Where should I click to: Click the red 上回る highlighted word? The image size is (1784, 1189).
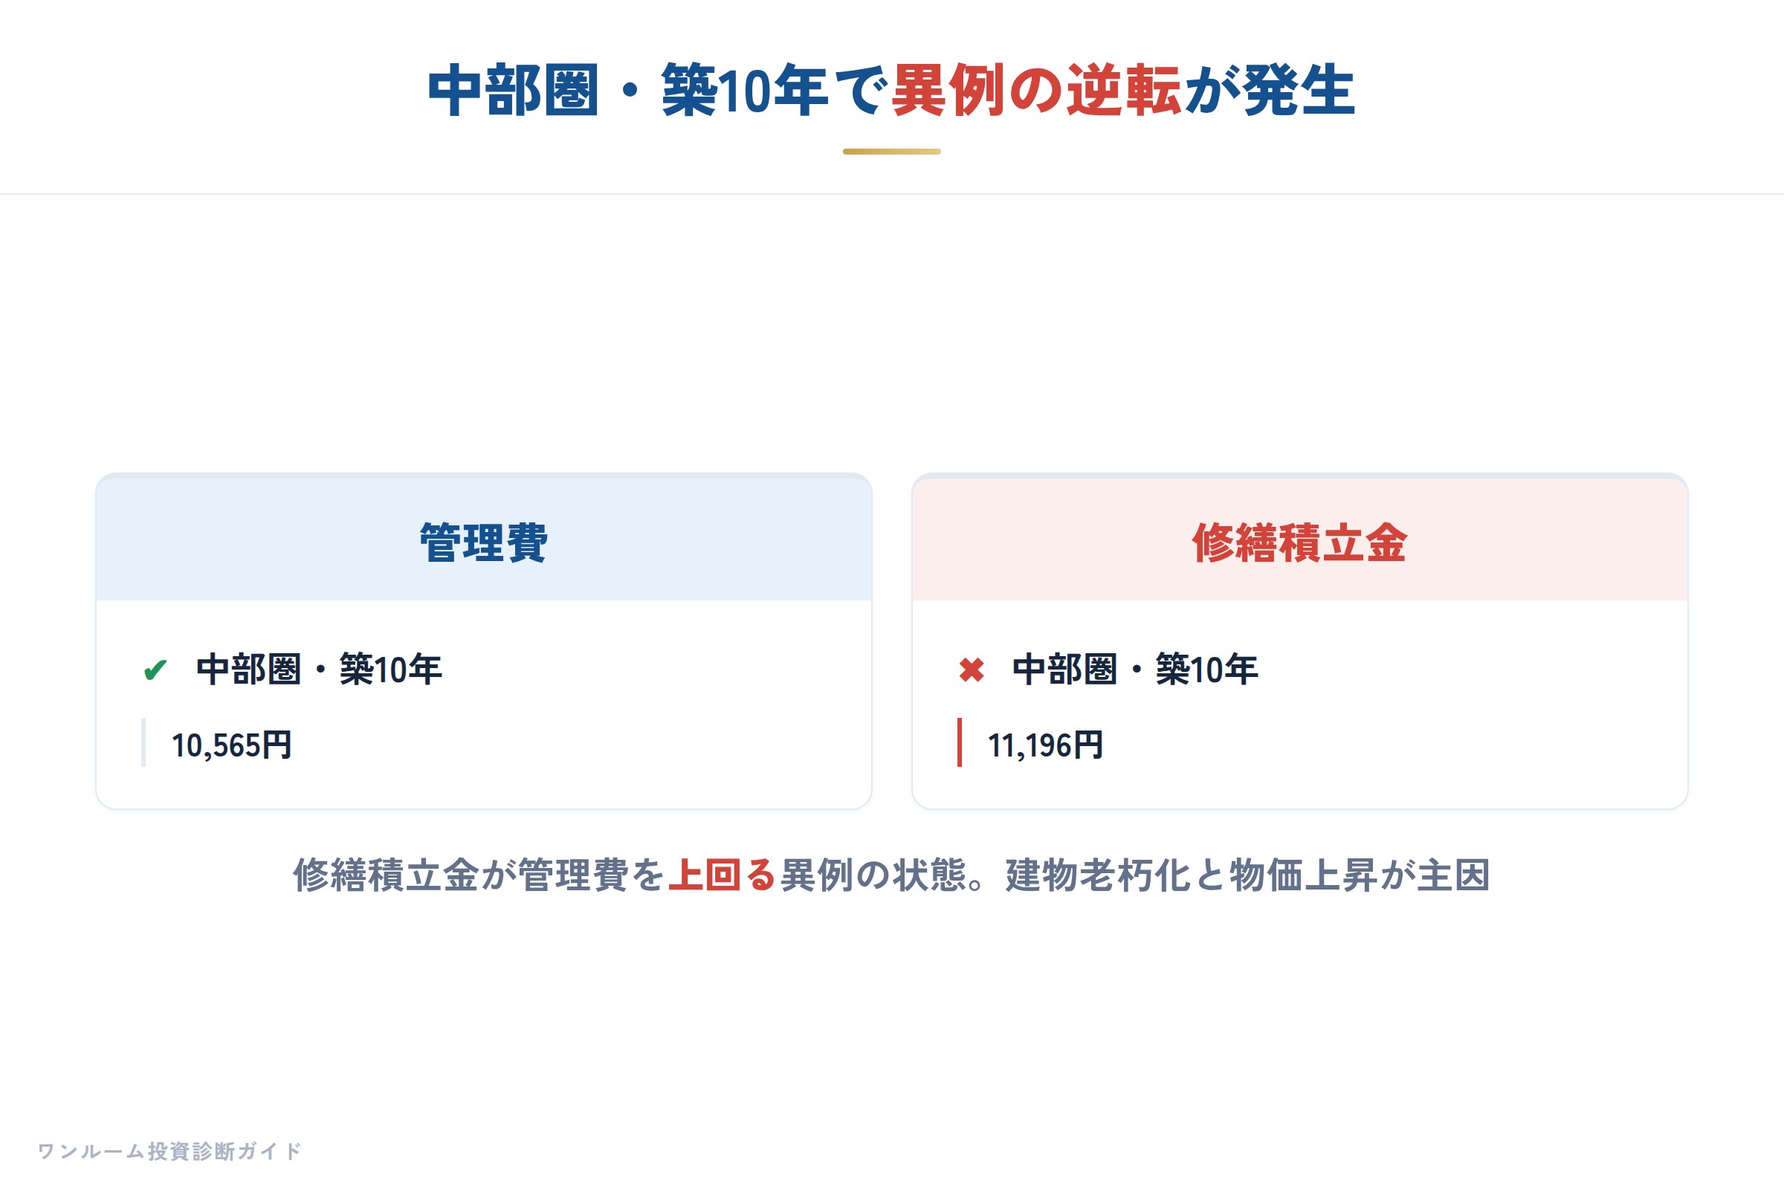[723, 875]
